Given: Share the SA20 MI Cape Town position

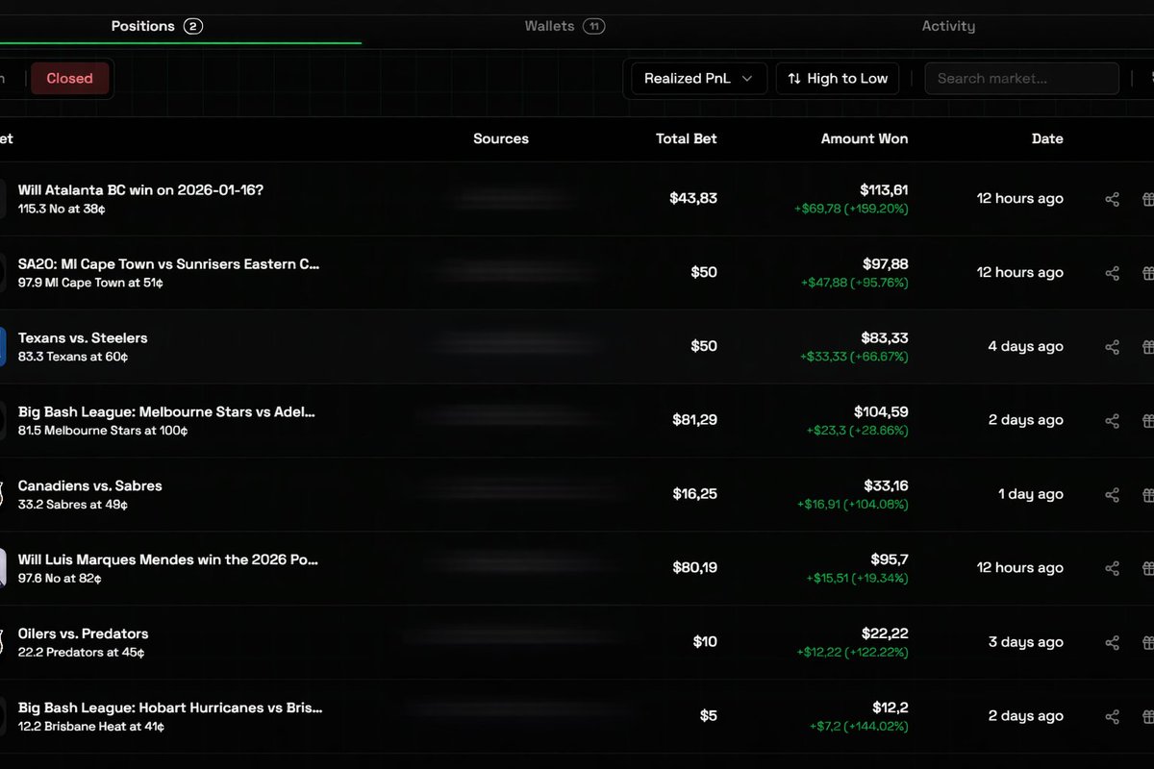Looking at the screenshot, I should click(x=1112, y=273).
